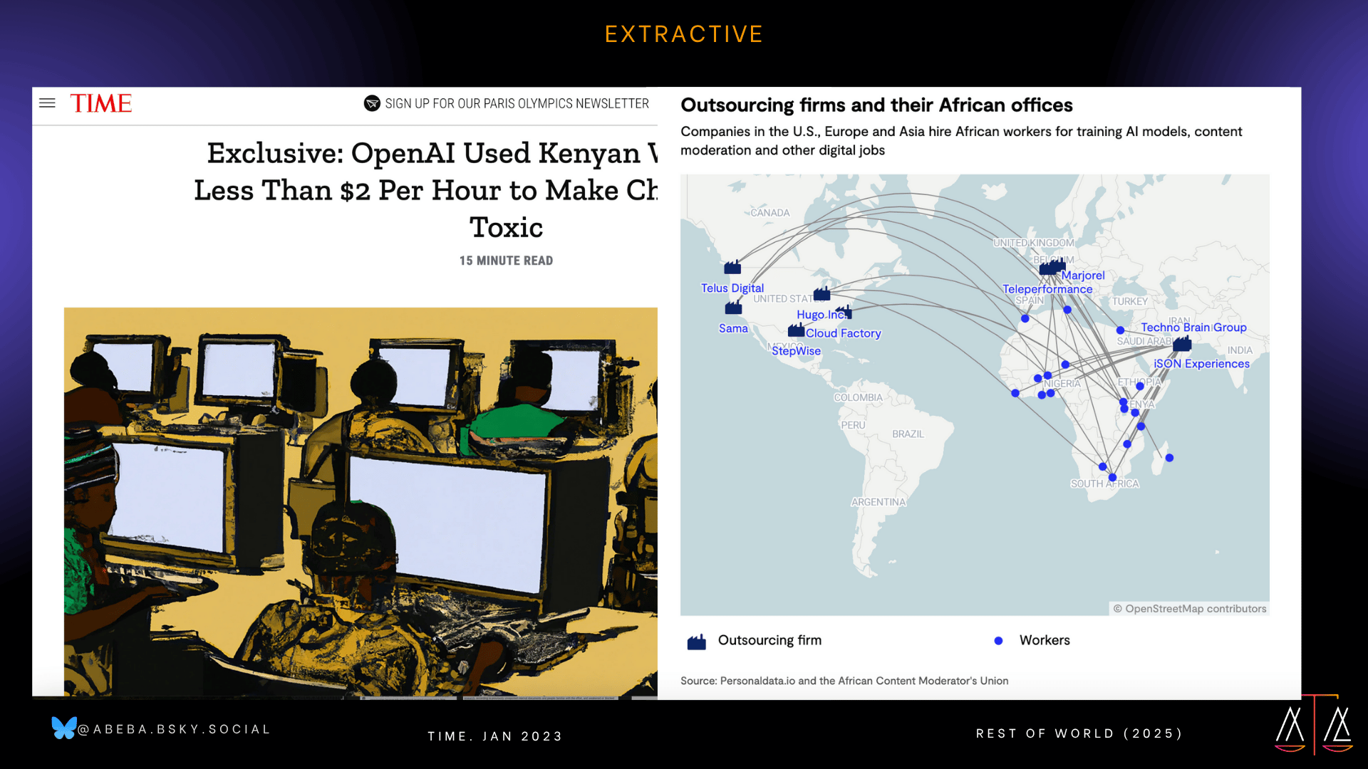
Task: Click the blue Workers legend dot
Action: 998,641
